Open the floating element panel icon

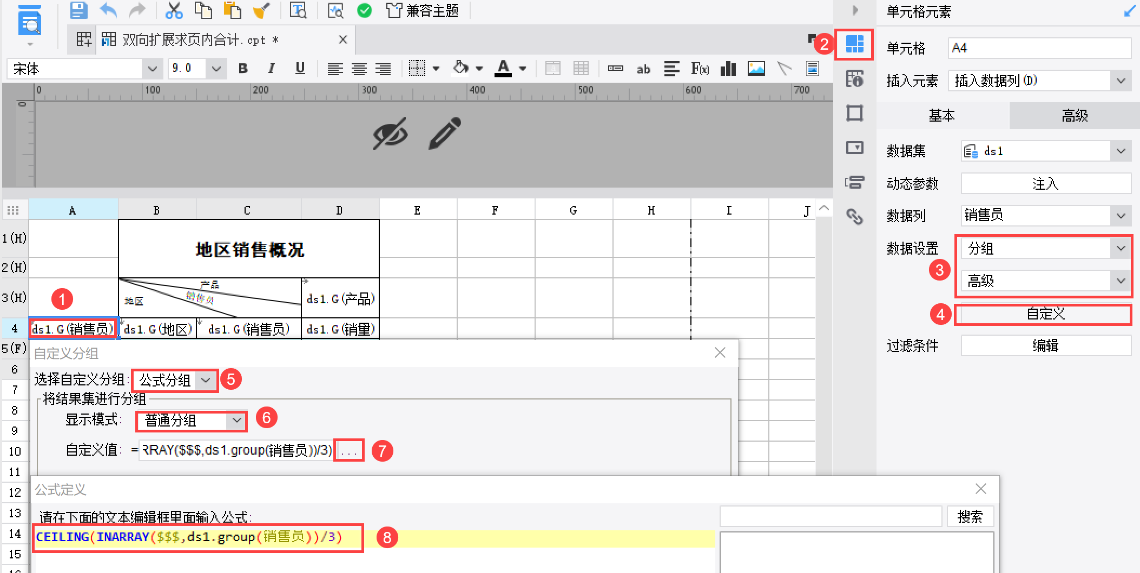click(855, 114)
